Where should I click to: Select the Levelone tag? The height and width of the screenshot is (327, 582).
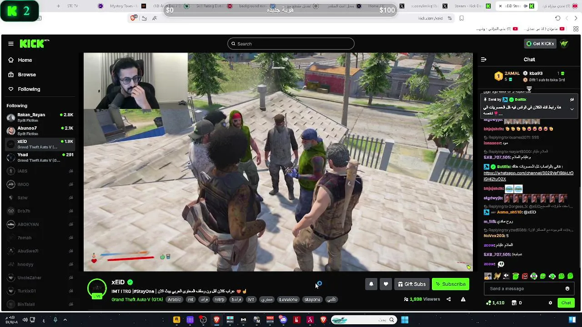[x=288, y=300]
